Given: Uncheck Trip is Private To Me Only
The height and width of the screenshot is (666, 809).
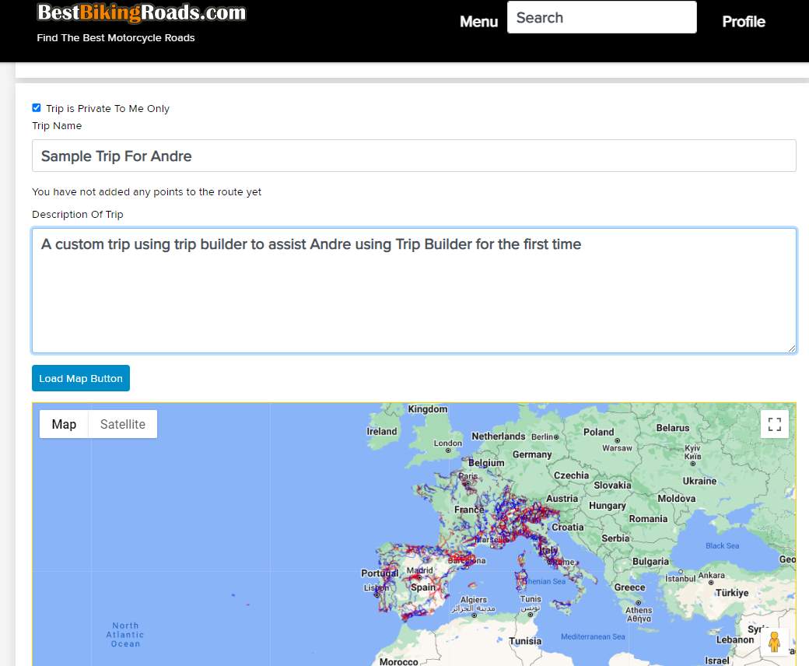Looking at the screenshot, I should tap(37, 108).
